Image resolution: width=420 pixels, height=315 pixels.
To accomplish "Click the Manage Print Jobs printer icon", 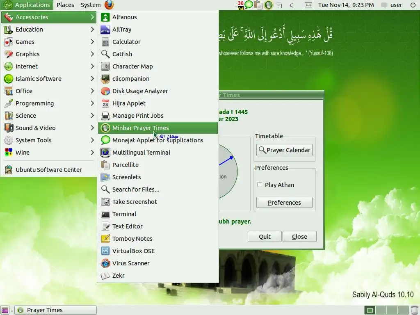I will coord(105,116).
